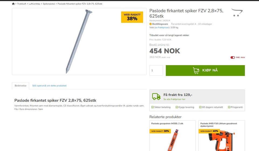Click the Sikker betaling check icon
Screen dimensions: 259x151
(x=152, y=107)
